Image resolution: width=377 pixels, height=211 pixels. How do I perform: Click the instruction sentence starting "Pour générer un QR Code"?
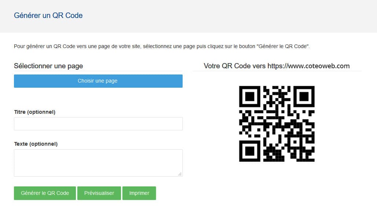tap(162, 46)
